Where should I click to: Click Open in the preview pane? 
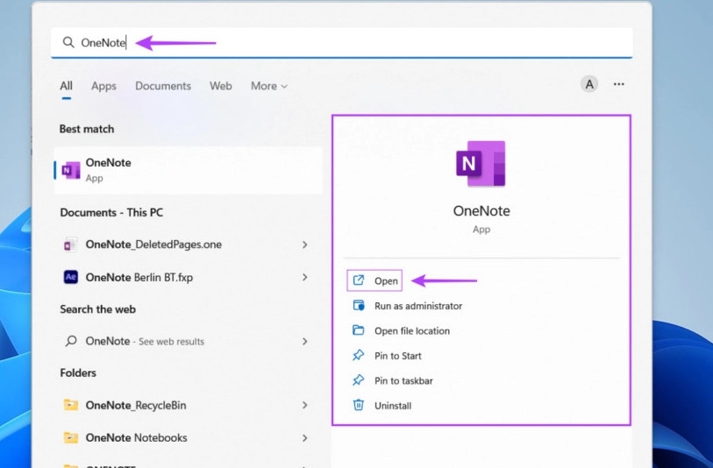coord(374,280)
